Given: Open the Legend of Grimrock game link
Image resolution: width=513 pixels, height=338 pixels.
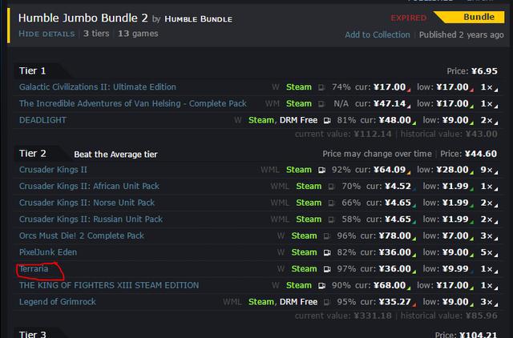Looking at the screenshot, I should click(58, 302).
